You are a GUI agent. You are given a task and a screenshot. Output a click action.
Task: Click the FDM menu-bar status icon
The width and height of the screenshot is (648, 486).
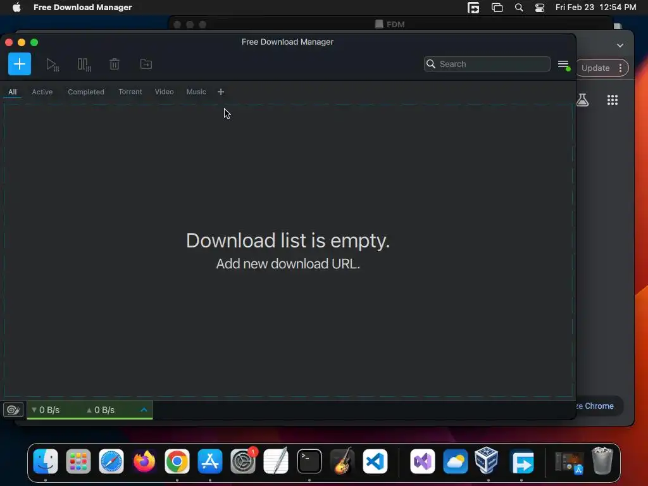[x=473, y=8]
